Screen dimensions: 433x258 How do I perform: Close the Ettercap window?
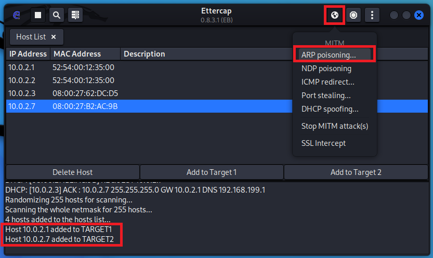click(418, 15)
